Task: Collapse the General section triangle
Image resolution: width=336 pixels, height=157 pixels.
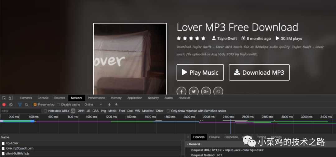Action: tap(188, 144)
